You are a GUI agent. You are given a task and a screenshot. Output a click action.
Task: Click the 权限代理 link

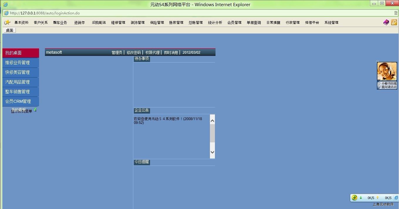coord(152,53)
